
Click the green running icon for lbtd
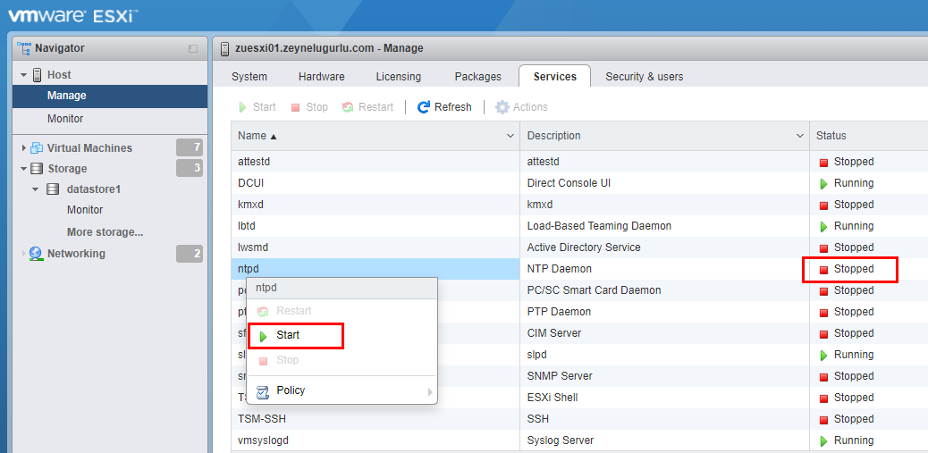coord(823,227)
